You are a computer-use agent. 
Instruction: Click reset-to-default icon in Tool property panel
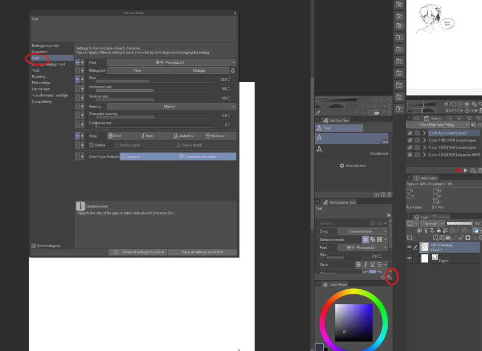383,277
